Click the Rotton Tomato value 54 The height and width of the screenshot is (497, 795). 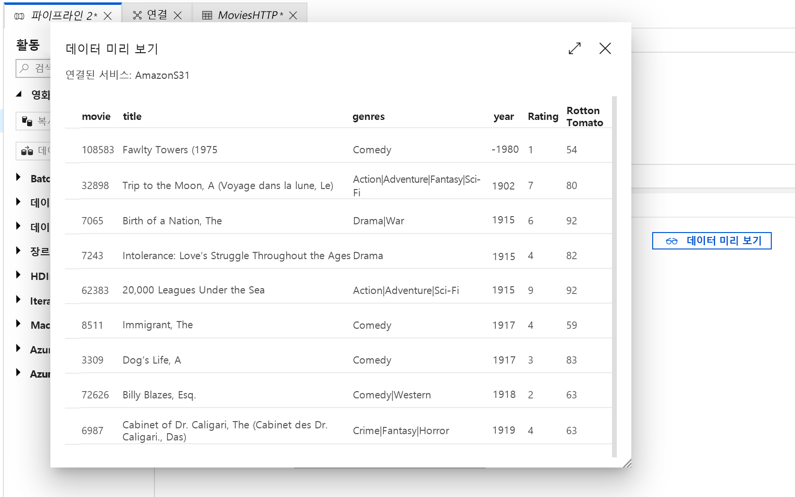tap(572, 150)
